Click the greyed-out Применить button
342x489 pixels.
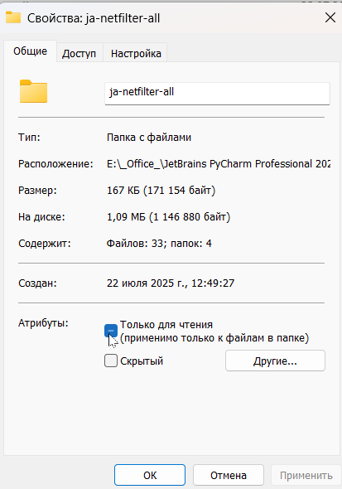tap(306, 475)
